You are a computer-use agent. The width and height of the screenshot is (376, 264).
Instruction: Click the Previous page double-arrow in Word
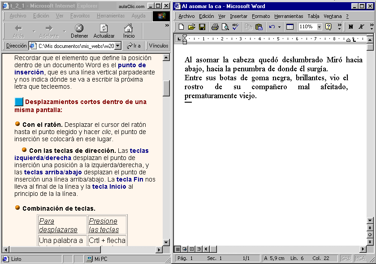click(370, 228)
